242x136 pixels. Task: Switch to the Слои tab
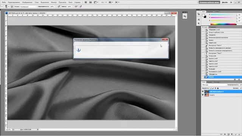coord(203,82)
